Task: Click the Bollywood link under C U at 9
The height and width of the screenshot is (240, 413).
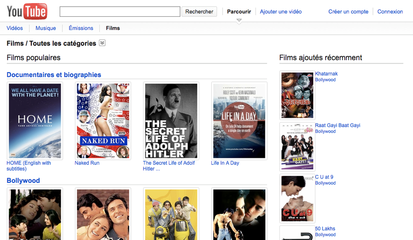Action: [326, 183]
